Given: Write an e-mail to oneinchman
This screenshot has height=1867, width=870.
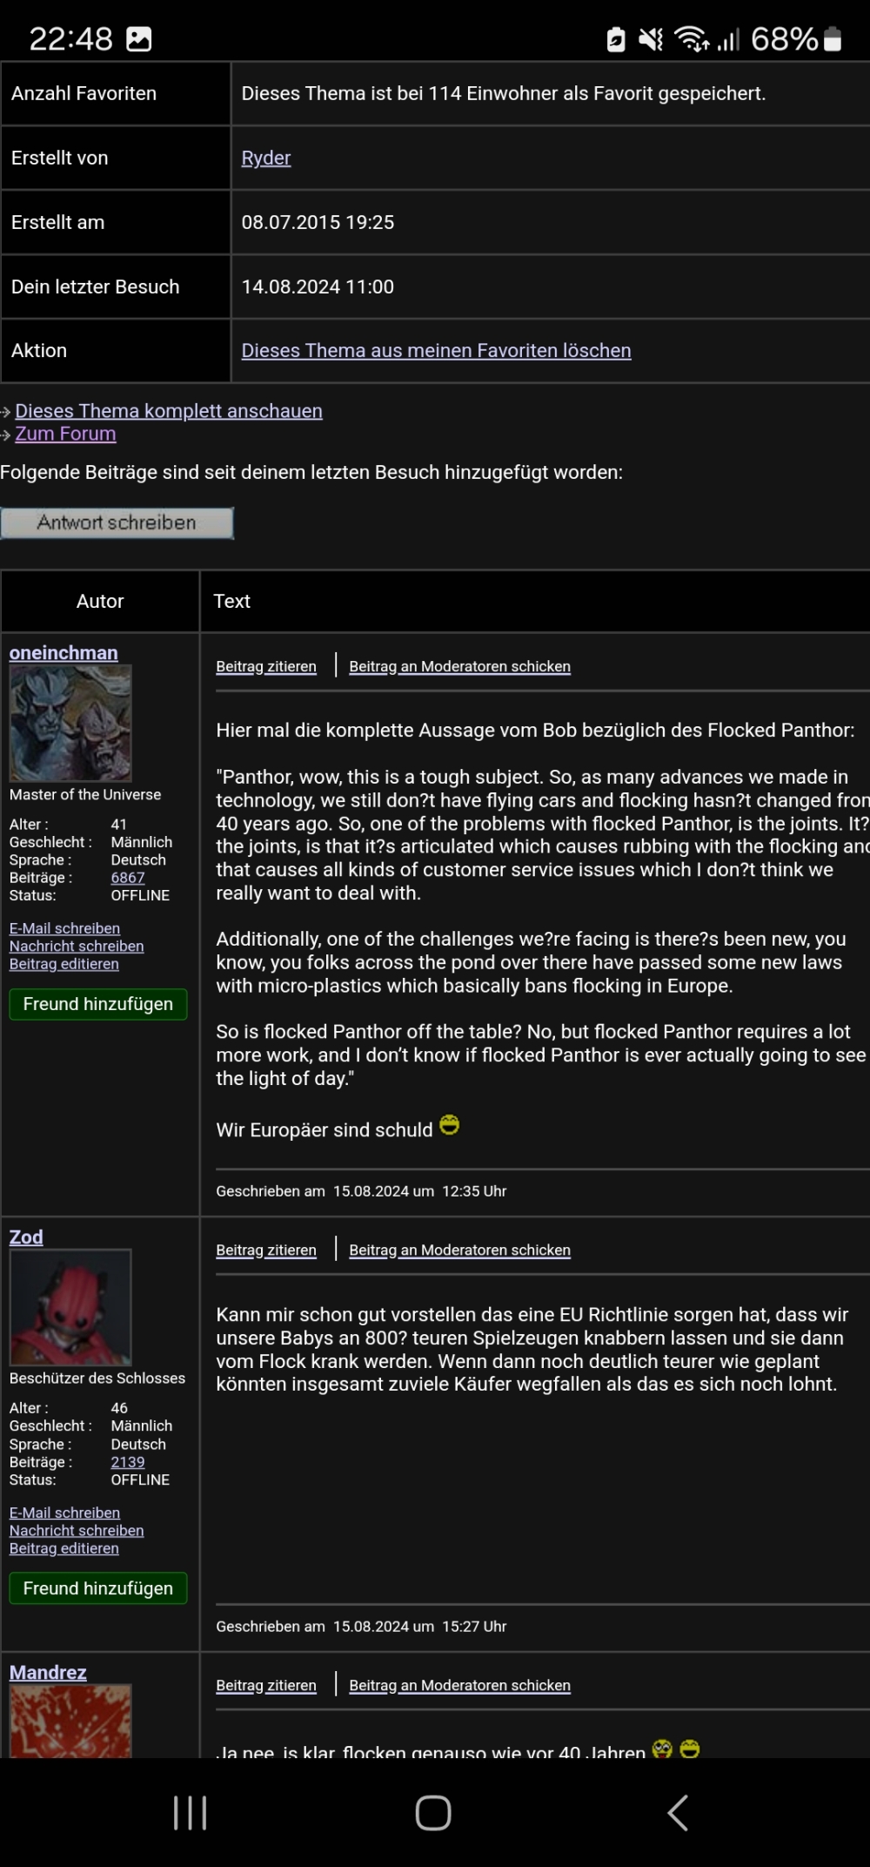Looking at the screenshot, I should point(64,928).
